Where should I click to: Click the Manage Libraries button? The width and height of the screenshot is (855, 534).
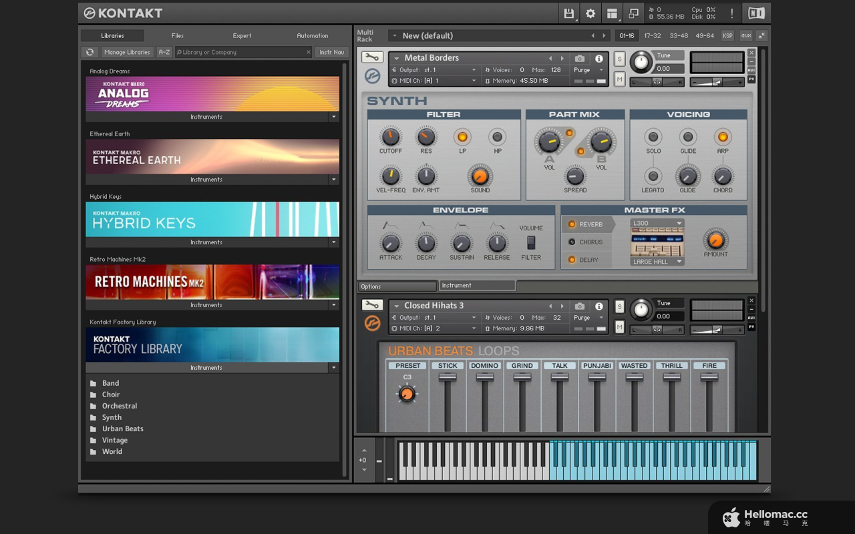pos(127,52)
